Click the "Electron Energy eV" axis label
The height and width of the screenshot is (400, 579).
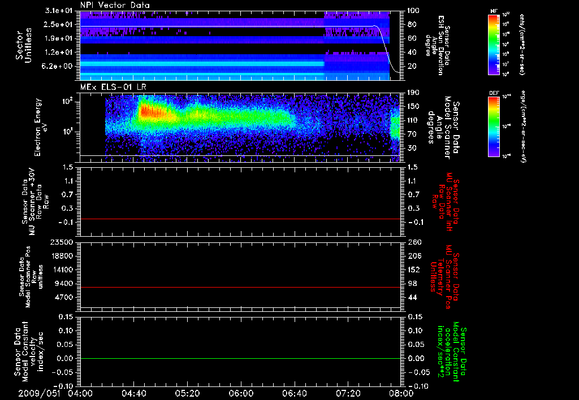pyautogui.click(x=41, y=127)
